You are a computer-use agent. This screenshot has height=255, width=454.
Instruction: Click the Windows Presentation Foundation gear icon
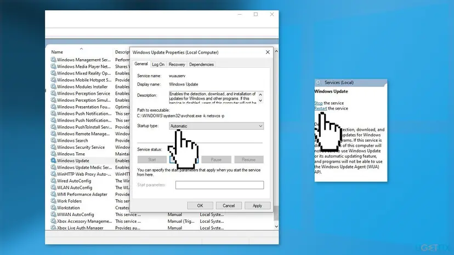click(53, 107)
